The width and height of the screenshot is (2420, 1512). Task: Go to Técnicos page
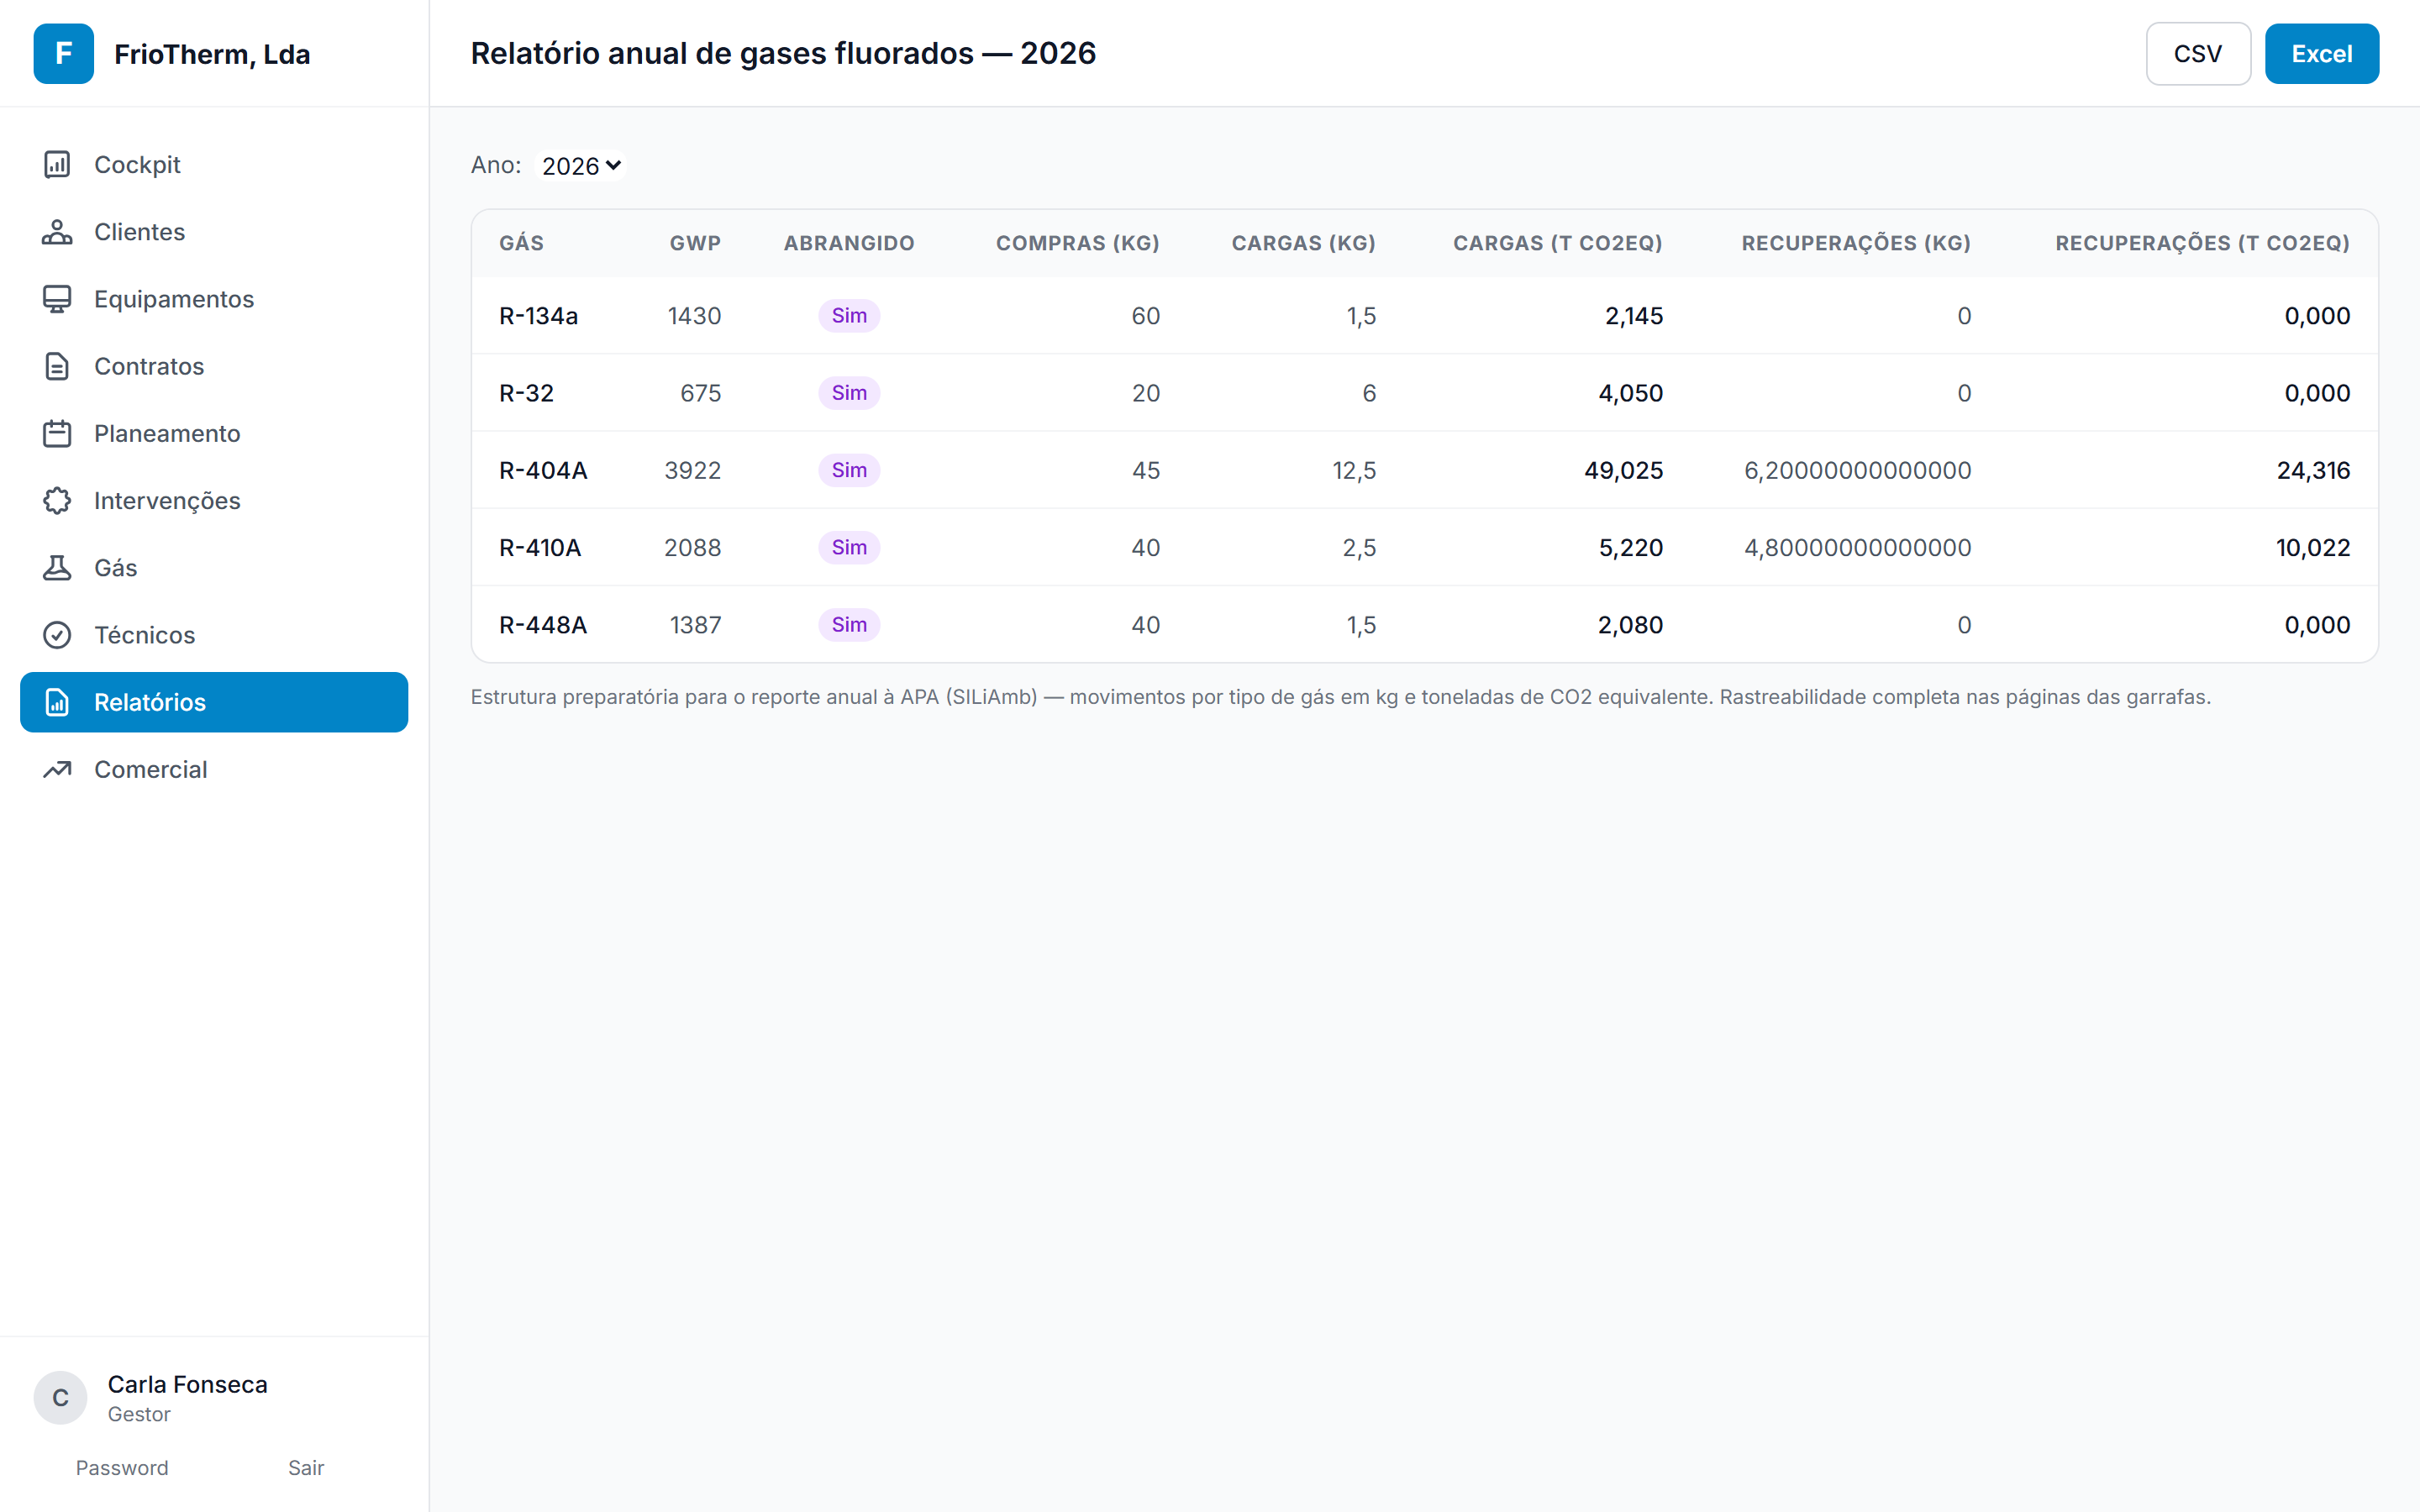tap(214, 635)
